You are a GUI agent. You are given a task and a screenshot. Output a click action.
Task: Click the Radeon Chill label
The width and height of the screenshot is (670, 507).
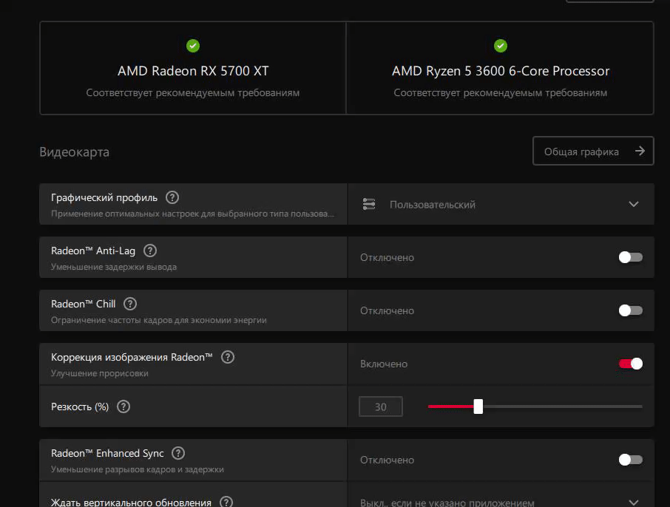84,304
